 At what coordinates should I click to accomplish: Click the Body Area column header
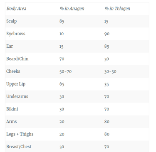[x=16, y=9]
